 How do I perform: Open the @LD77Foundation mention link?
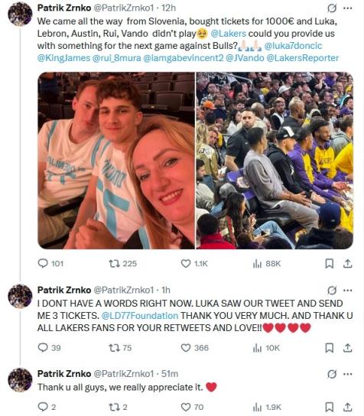[140, 316]
